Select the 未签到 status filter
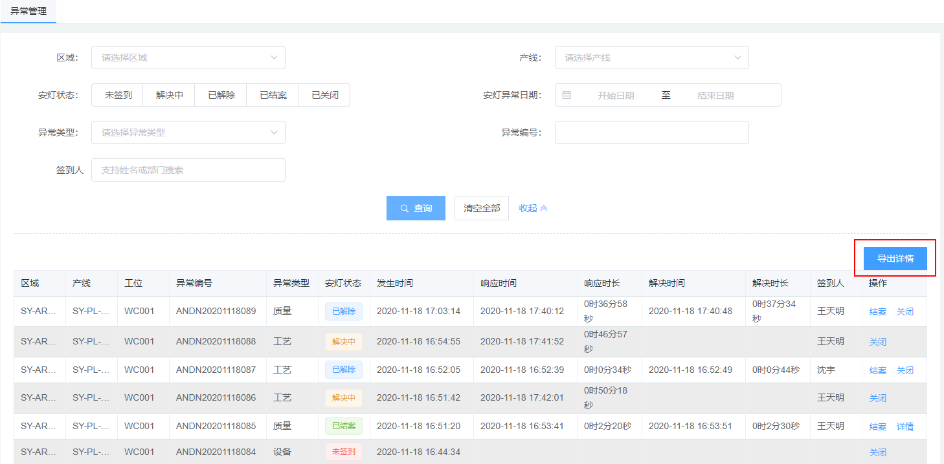 coord(118,95)
